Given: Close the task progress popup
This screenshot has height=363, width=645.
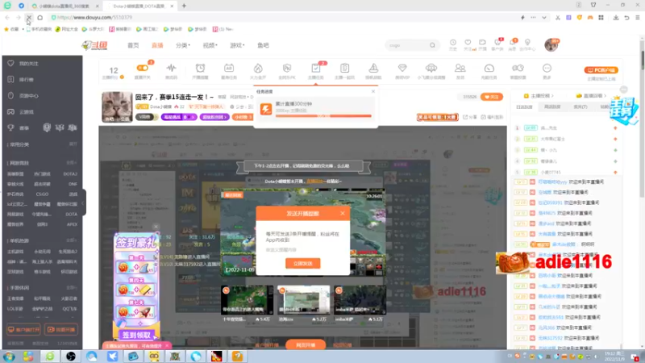Looking at the screenshot, I should (x=373, y=91).
